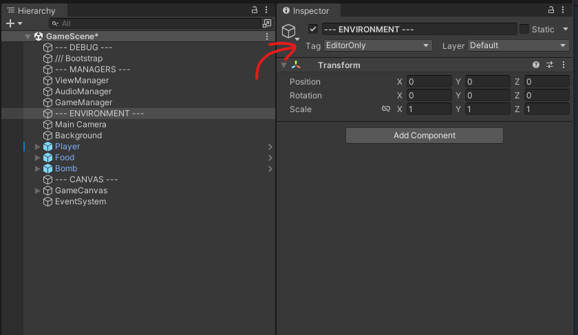Click the Scale X value field
The image size is (578, 335).
(429, 109)
